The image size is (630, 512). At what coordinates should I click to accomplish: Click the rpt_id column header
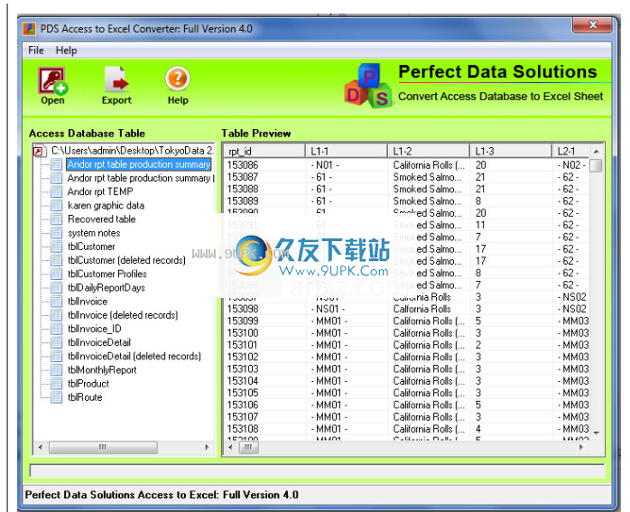[x=264, y=151]
